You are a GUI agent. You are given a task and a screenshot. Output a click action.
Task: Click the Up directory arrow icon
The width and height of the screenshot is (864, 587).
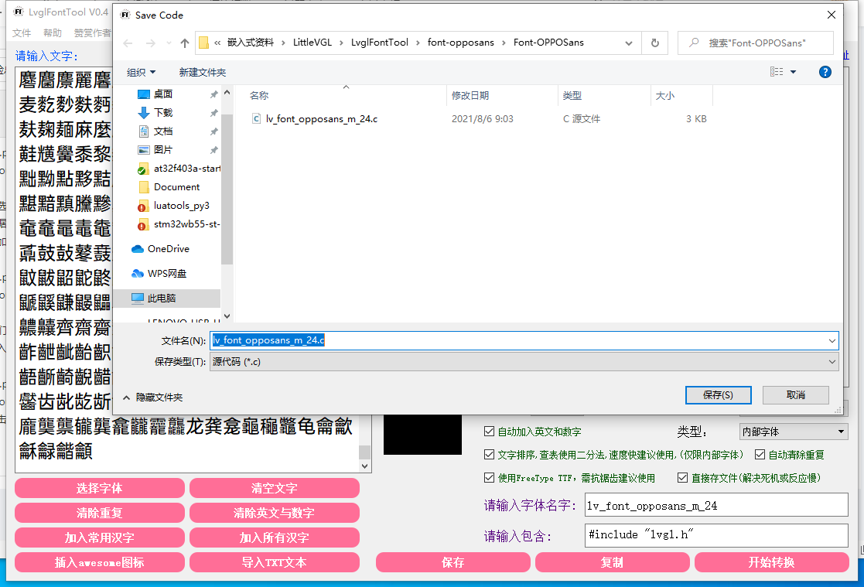coord(185,43)
